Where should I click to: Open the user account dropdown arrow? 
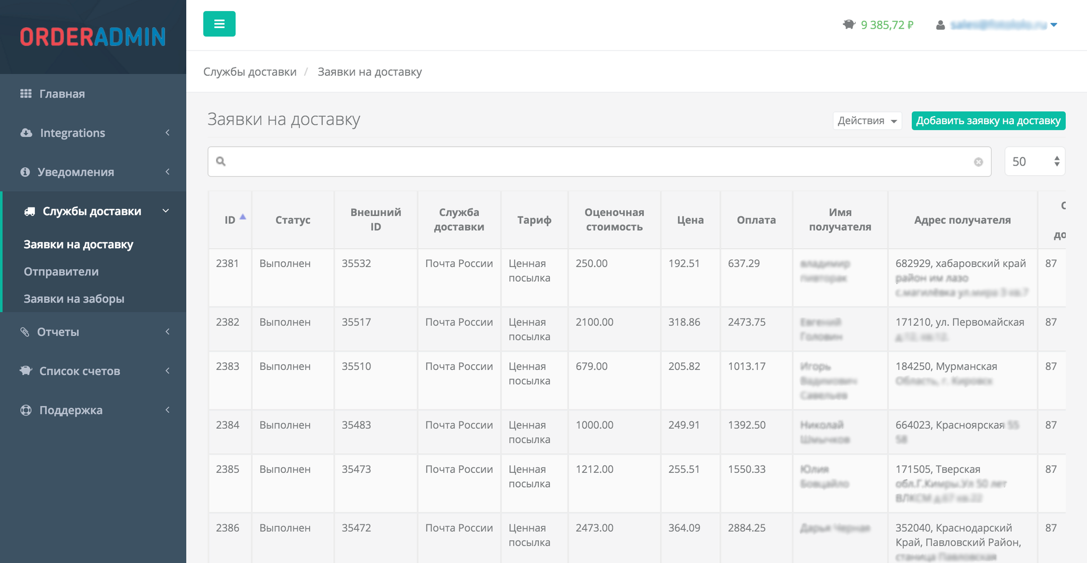point(1054,25)
